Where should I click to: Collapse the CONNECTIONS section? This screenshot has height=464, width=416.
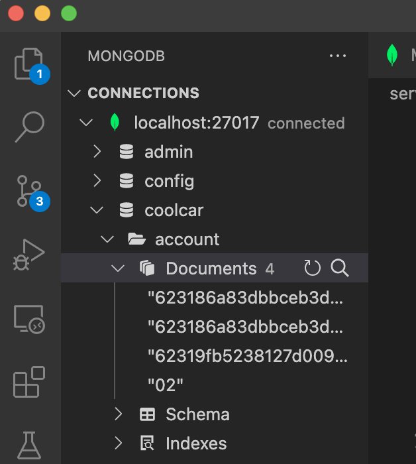pyautogui.click(x=76, y=93)
